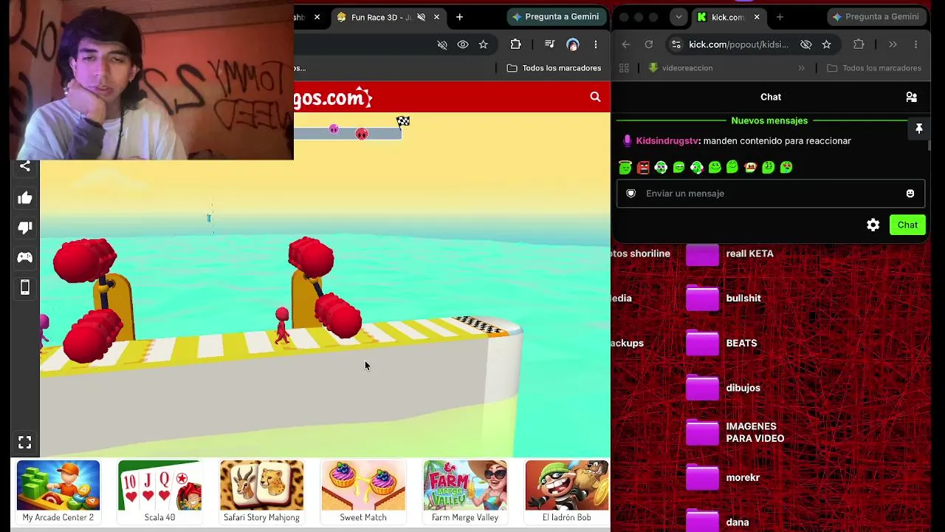
Task: Open the bullshit folder on desktop
Action: point(702,299)
